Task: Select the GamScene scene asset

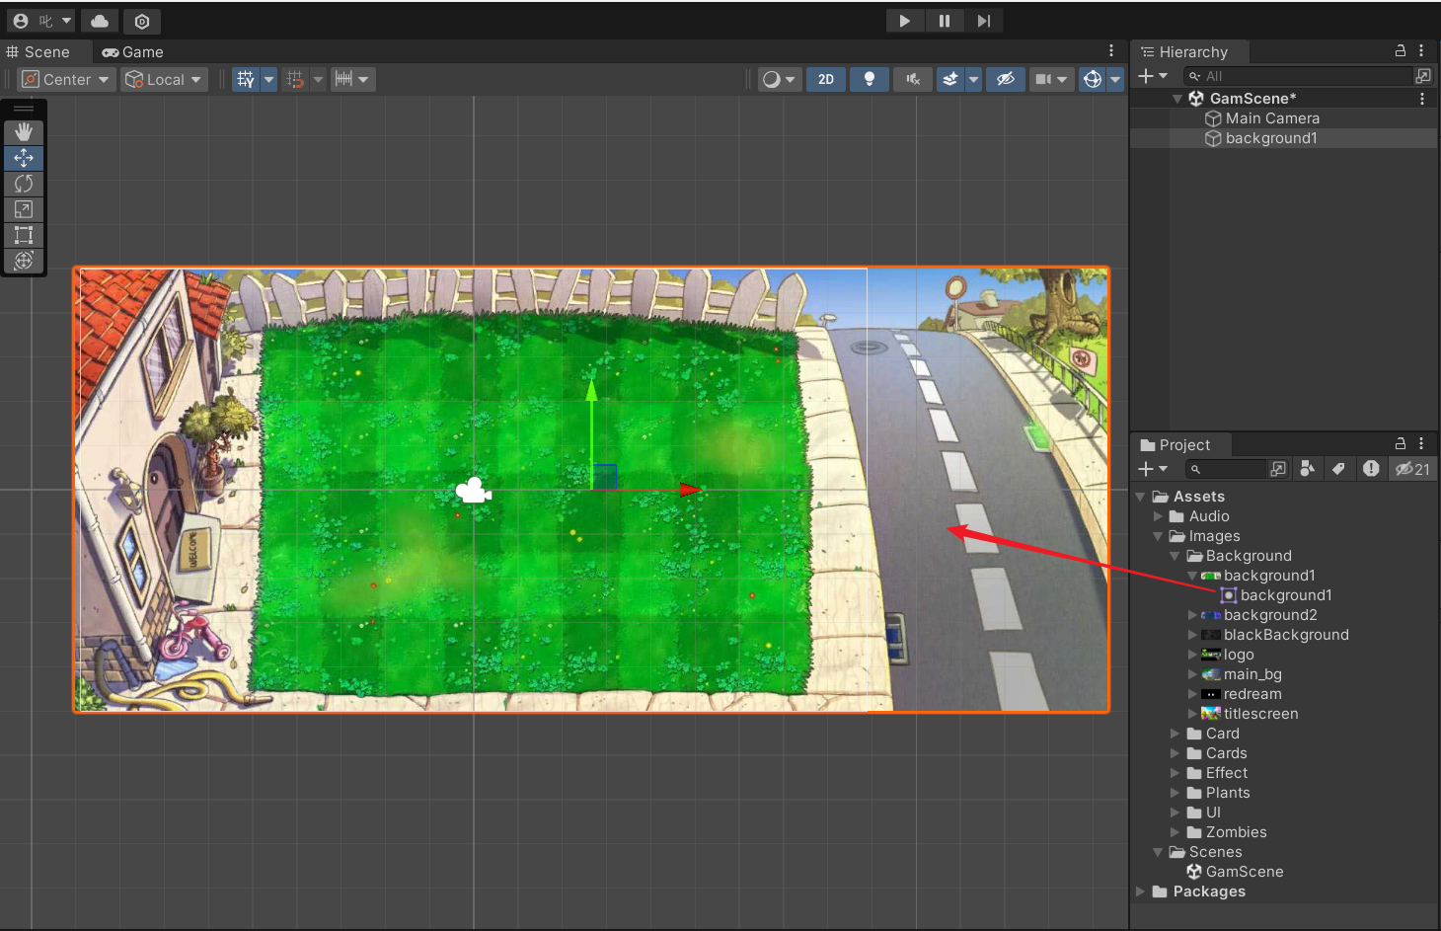Action: pos(1244,872)
